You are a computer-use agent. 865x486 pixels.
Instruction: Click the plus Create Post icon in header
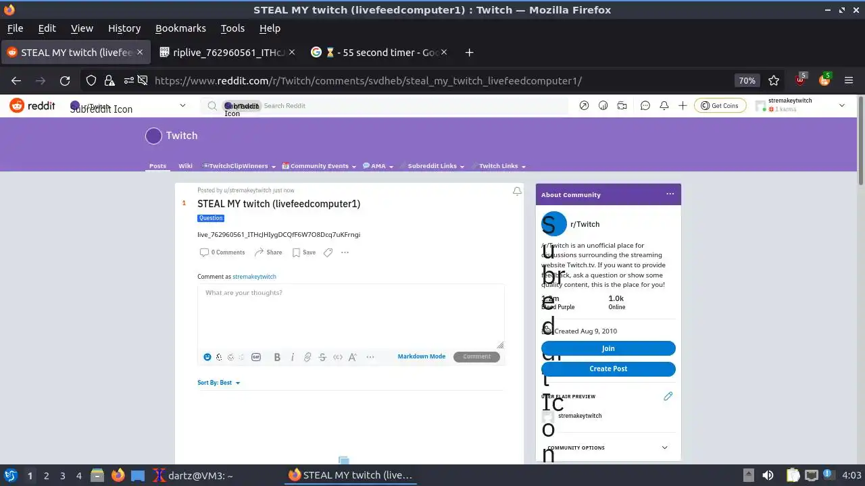tap(683, 106)
